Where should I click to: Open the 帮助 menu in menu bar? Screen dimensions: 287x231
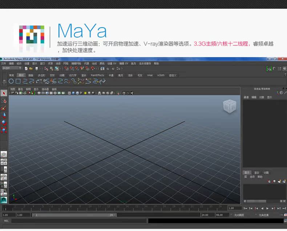tap(156, 64)
